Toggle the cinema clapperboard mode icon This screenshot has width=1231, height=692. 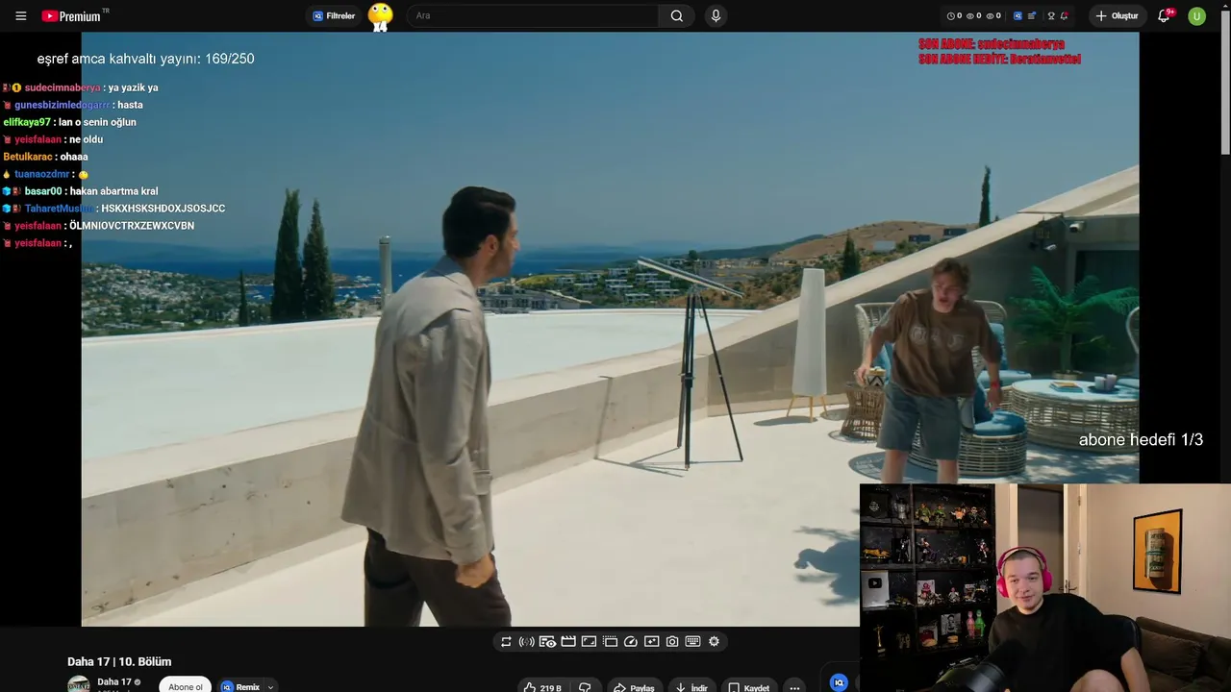click(x=568, y=642)
